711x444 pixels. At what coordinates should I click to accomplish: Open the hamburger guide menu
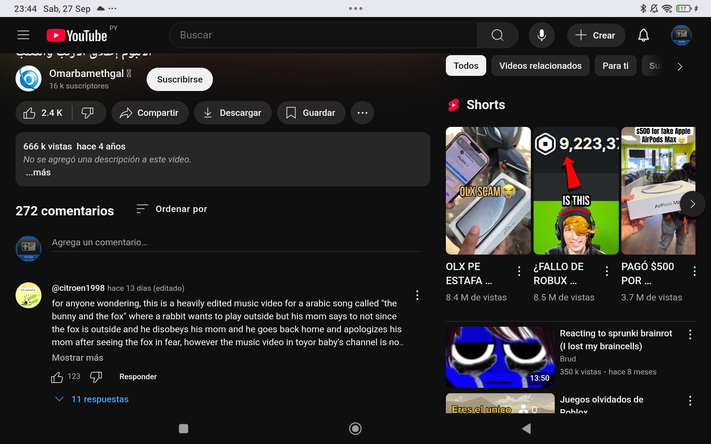[23, 35]
